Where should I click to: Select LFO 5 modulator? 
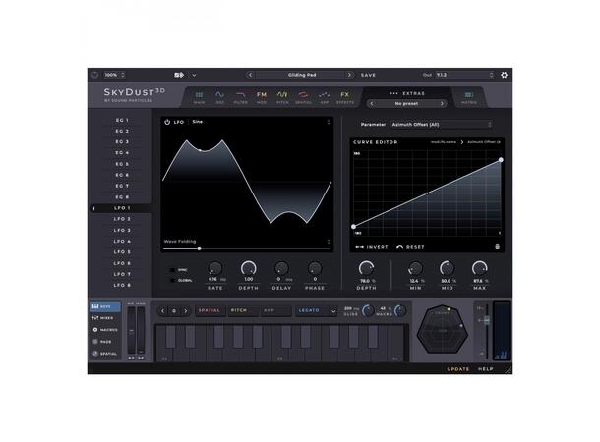tap(122, 252)
